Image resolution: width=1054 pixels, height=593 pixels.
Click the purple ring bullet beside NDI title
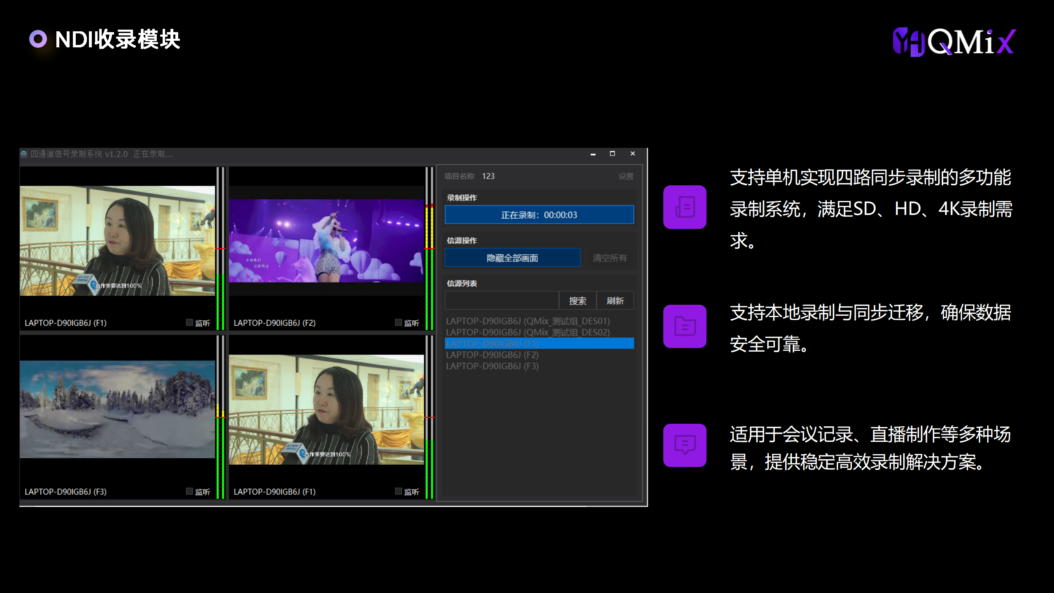(38, 39)
